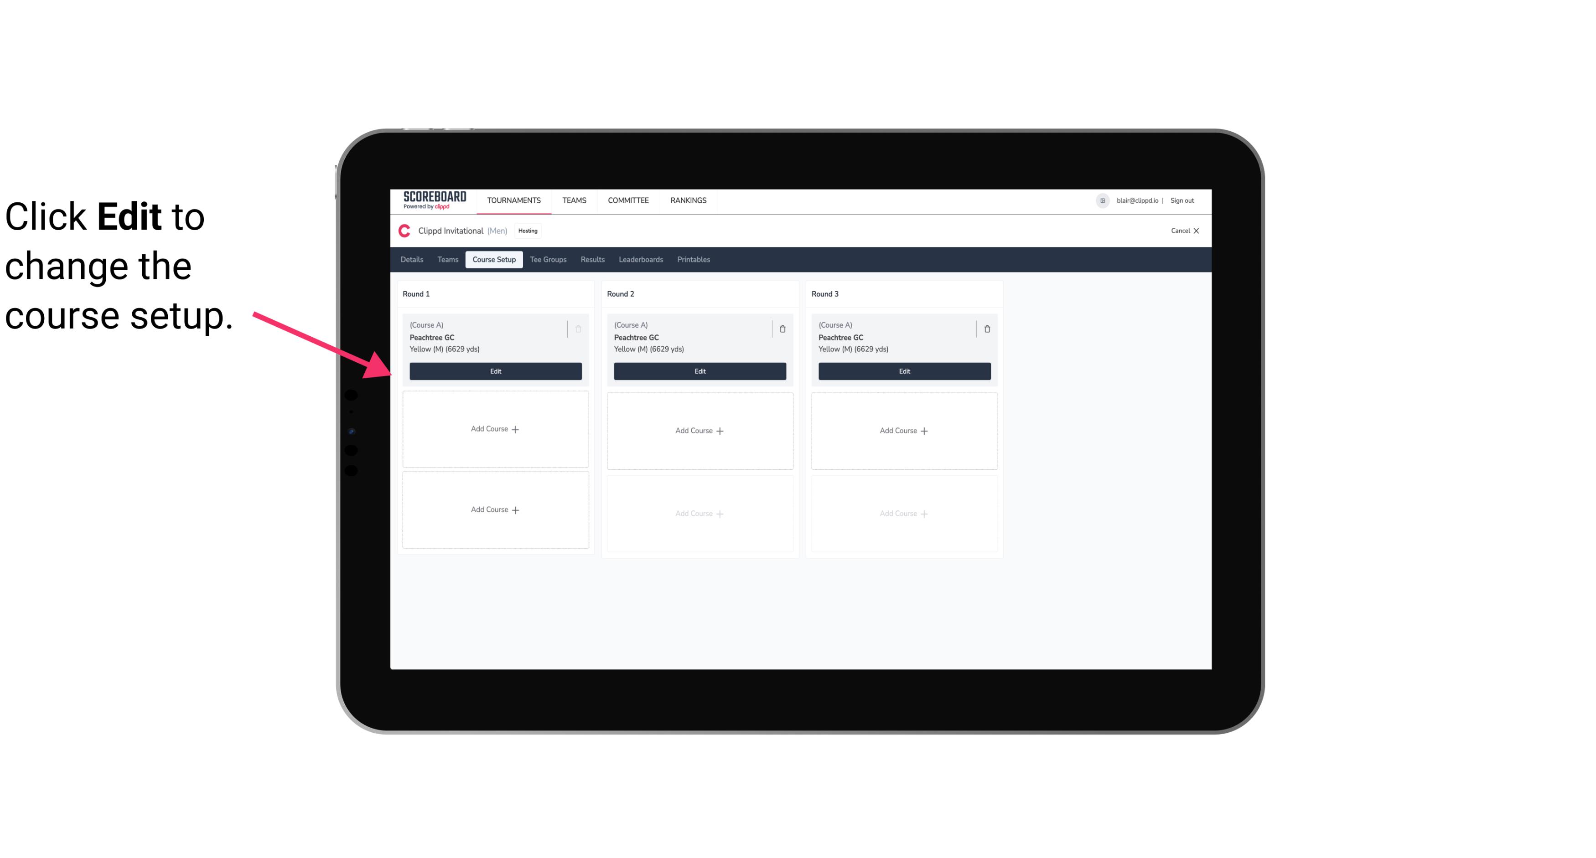Click delete icon for Round 2 course

(782, 329)
